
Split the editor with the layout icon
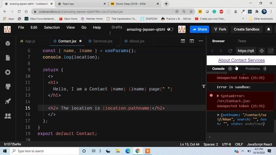183,41
